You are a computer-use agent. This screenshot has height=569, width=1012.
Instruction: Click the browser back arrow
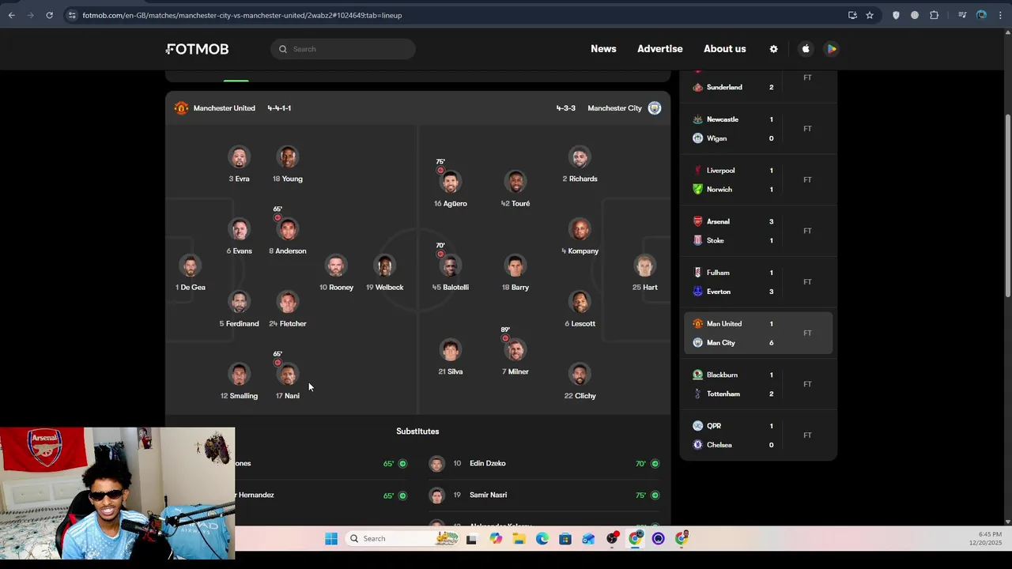coord(11,15)
